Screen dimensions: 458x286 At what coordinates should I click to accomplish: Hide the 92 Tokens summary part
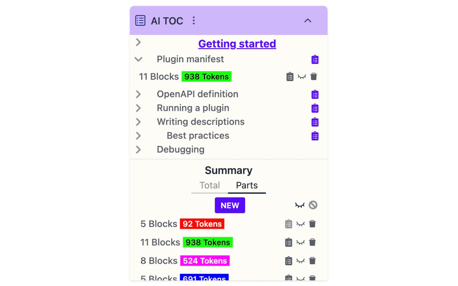point(301,224)
